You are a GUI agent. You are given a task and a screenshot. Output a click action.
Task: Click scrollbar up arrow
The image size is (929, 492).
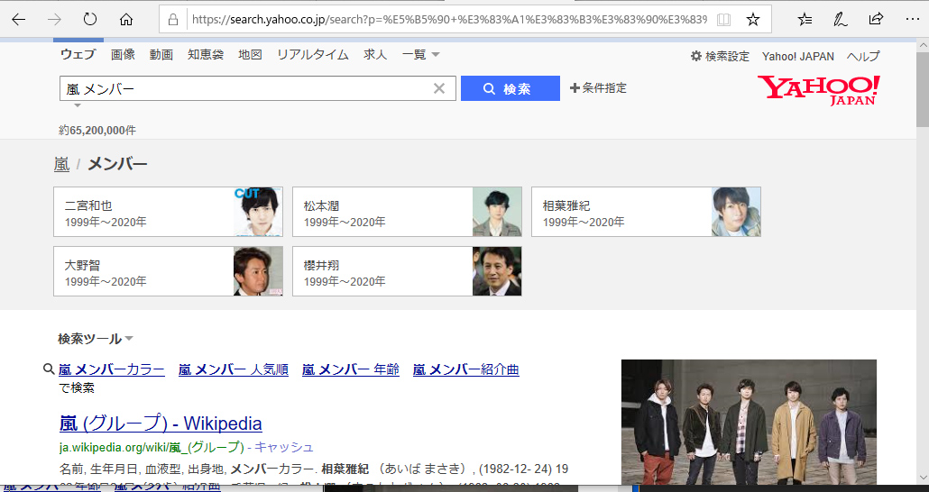(x=923, y=44)
